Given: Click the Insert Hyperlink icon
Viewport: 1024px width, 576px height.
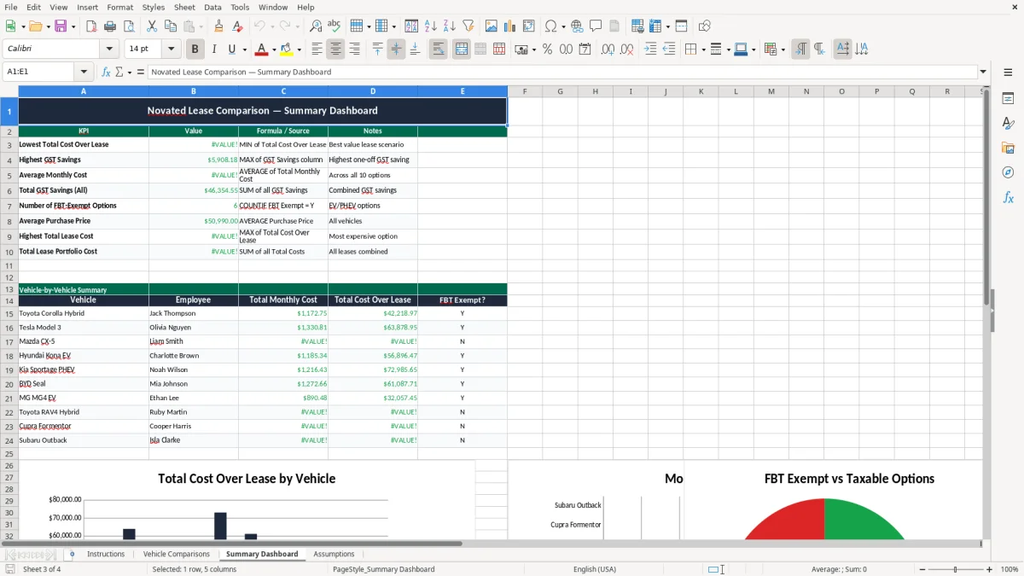Looking at the screenshot, I should 577,26.
